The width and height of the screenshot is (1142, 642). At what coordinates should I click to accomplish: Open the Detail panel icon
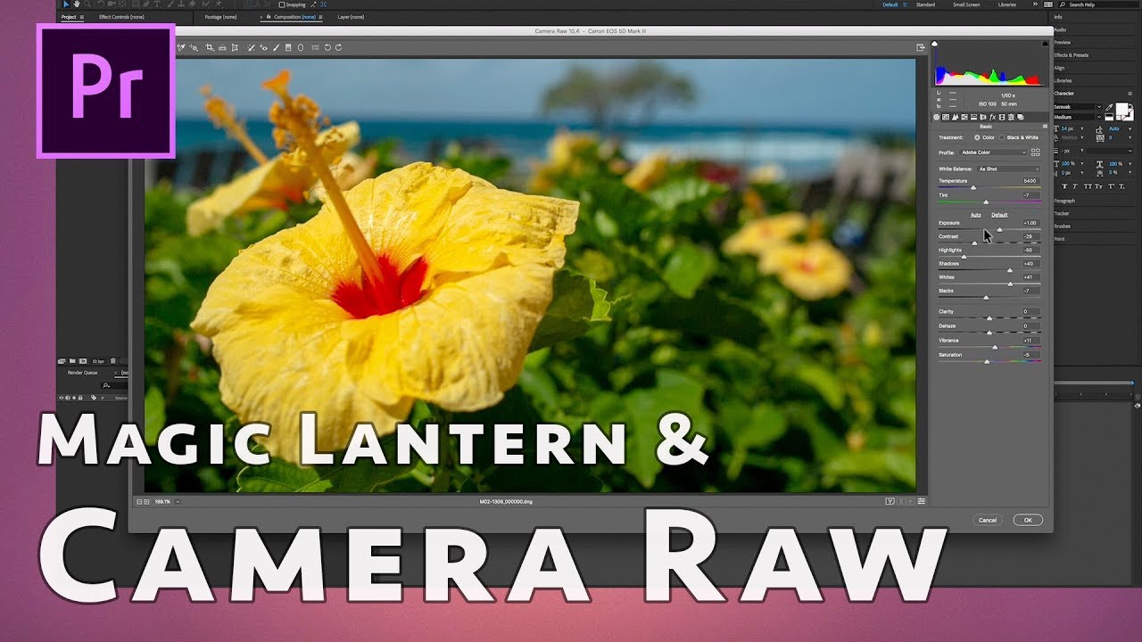click(955, 117)
